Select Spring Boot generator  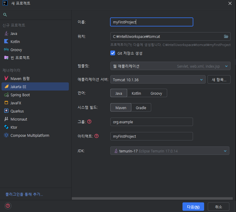(35, 95)
